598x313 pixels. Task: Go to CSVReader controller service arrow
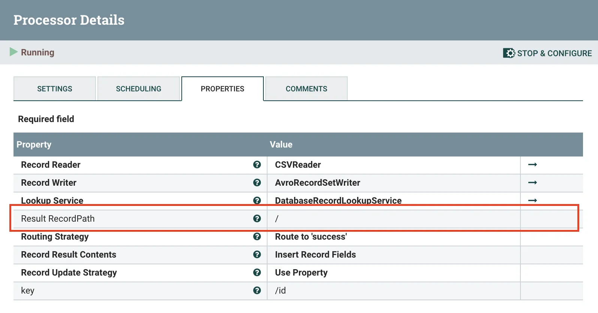532,165
